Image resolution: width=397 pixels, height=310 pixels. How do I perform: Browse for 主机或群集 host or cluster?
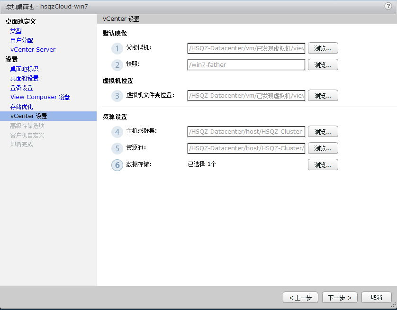(323, 132)
